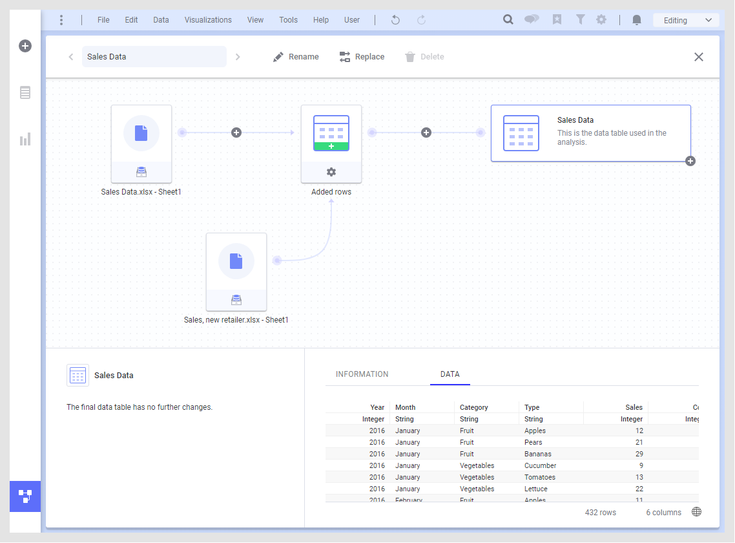Screen dimensions: 735x543
Task: Click the undo arrow in the toolbar
Action: [x=395, y=20]
